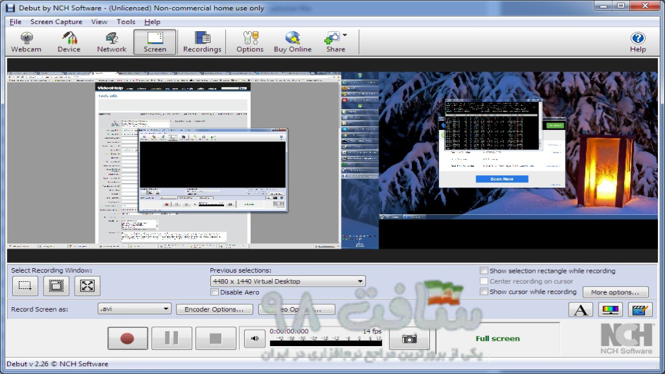This screenshot has width=665, height=374.
Task: Enable Show selection rectangle while recording
Action: coord(484,271)
